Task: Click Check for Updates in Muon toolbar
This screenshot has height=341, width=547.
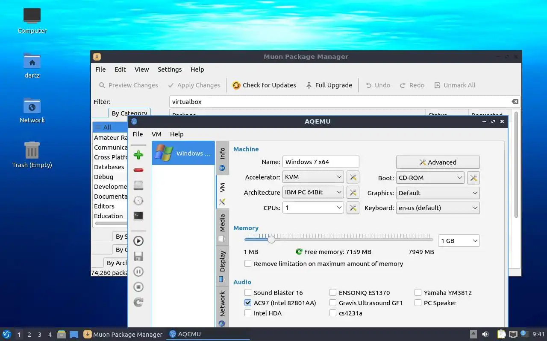Action: pyautogui.click(x=264, y=85)
